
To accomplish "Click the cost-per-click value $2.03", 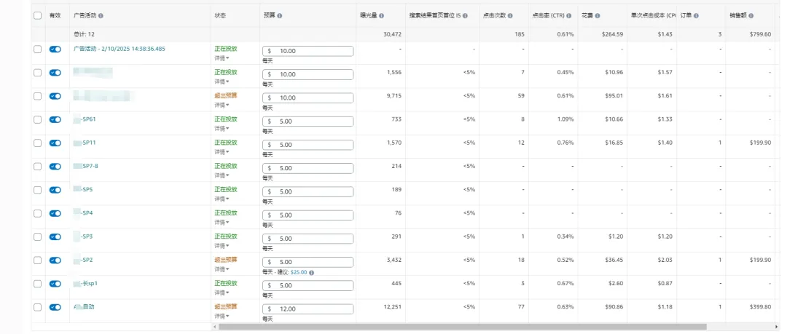I will pyautogui.click(x=665, y=261).
